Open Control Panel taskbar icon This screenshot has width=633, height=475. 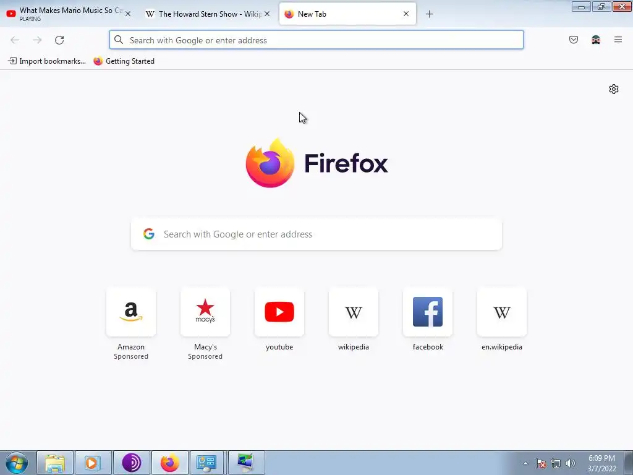pos(206,463)
